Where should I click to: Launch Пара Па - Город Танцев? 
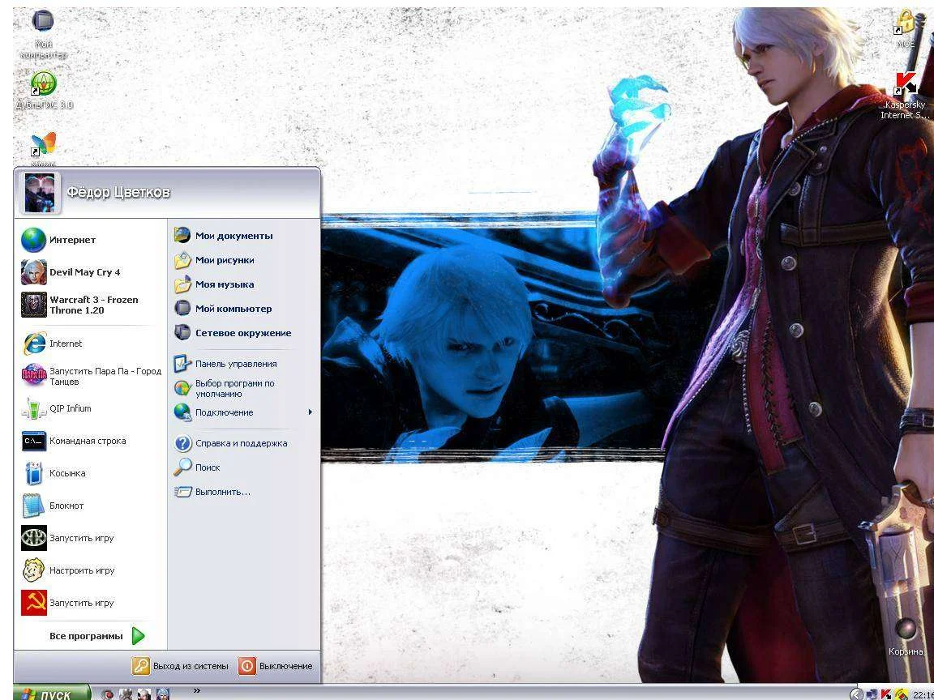click(91, 376)
